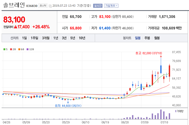Click the 40,860 price axis label
Image resolution: width=189 pixels, height=125 pixels.
click(x=176, y=105)
